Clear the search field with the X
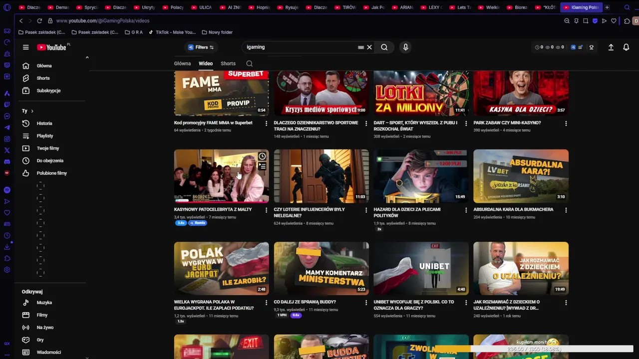The width and height of the screenshot is (639, 359). 369,47
